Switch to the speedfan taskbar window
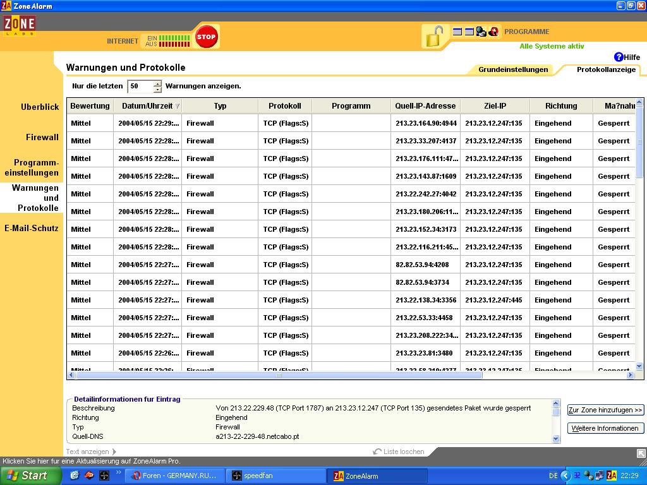The width and height of the screenshot is (647, 485). pyautogui.click(x=275, y=476)
